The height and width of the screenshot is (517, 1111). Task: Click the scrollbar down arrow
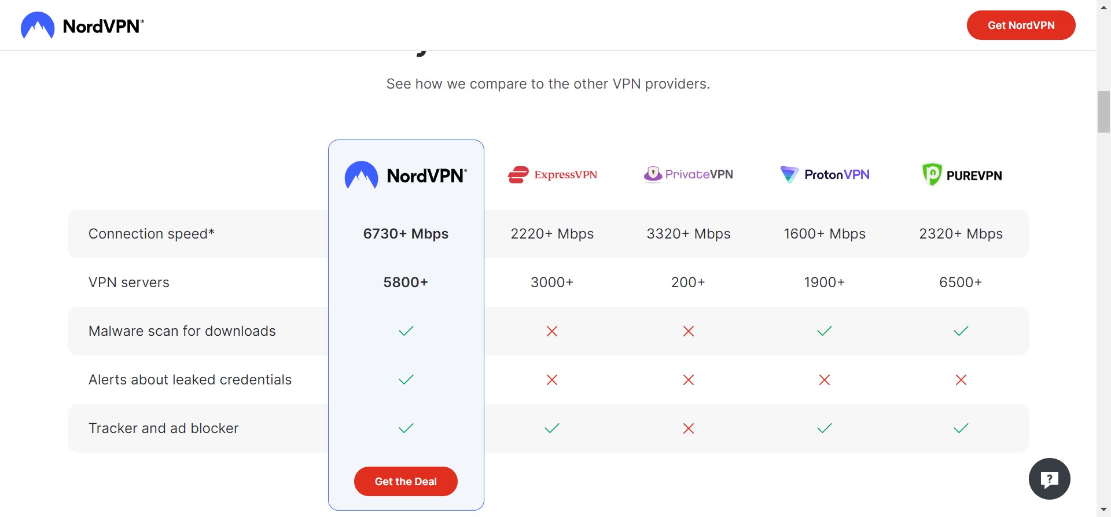[x=1103, y=510]
